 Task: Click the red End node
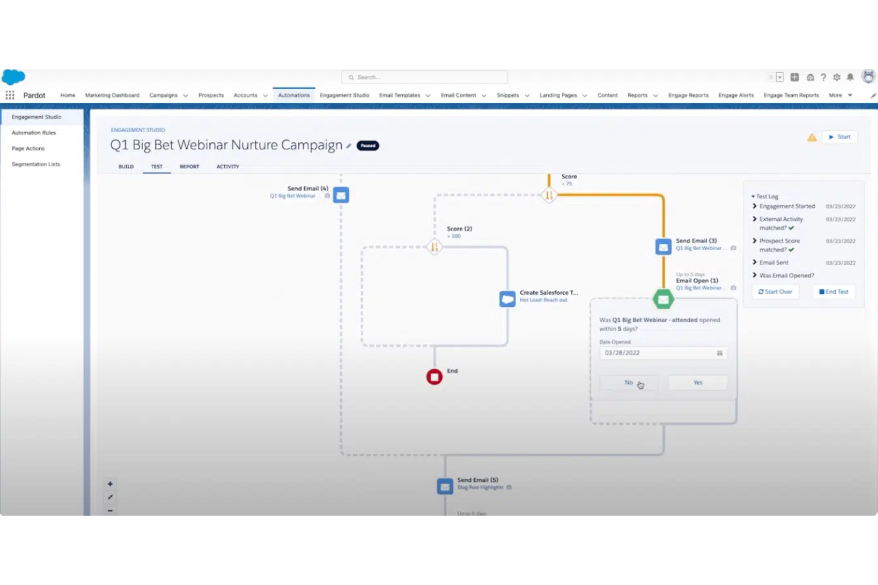434,376
